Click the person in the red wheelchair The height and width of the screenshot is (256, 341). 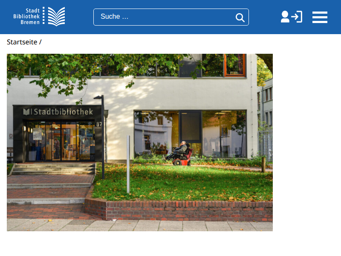[179, 153]
